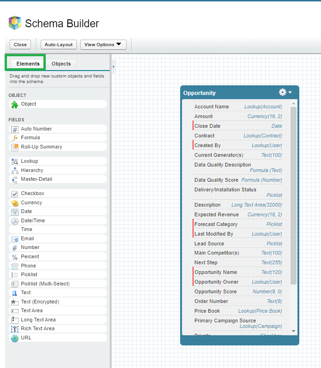Click the Lookup field icon
This screenshot has width=321, height=368.
tap(15, 161)
